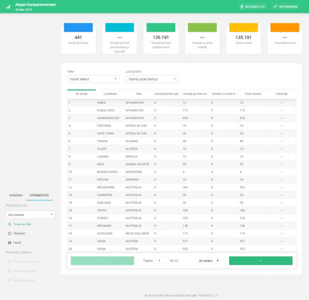Image resolution: width=309 pixels, height=300 pixels.
Task: Switch to the România tab
Action: [16, 195]
